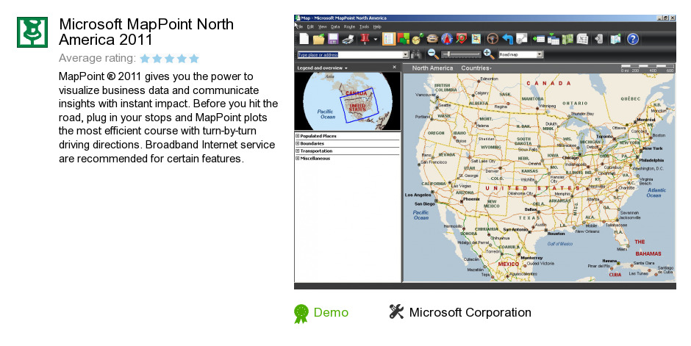Launch the Data Mapping Wizard colored squares icon

pos(404,39)
